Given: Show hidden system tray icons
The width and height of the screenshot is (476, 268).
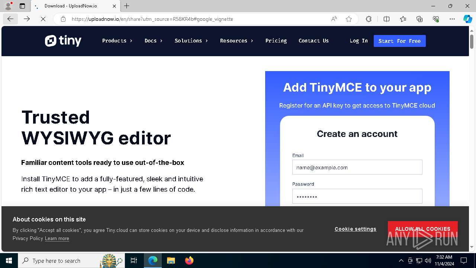Looking at the screenshot, I should click(x=401, y=261).
